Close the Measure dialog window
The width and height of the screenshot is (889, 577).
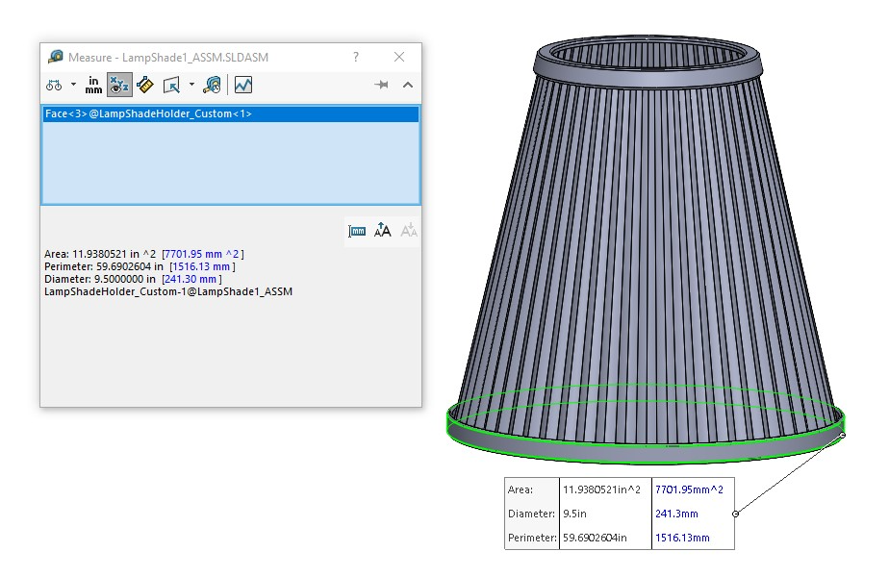point(399,57)
